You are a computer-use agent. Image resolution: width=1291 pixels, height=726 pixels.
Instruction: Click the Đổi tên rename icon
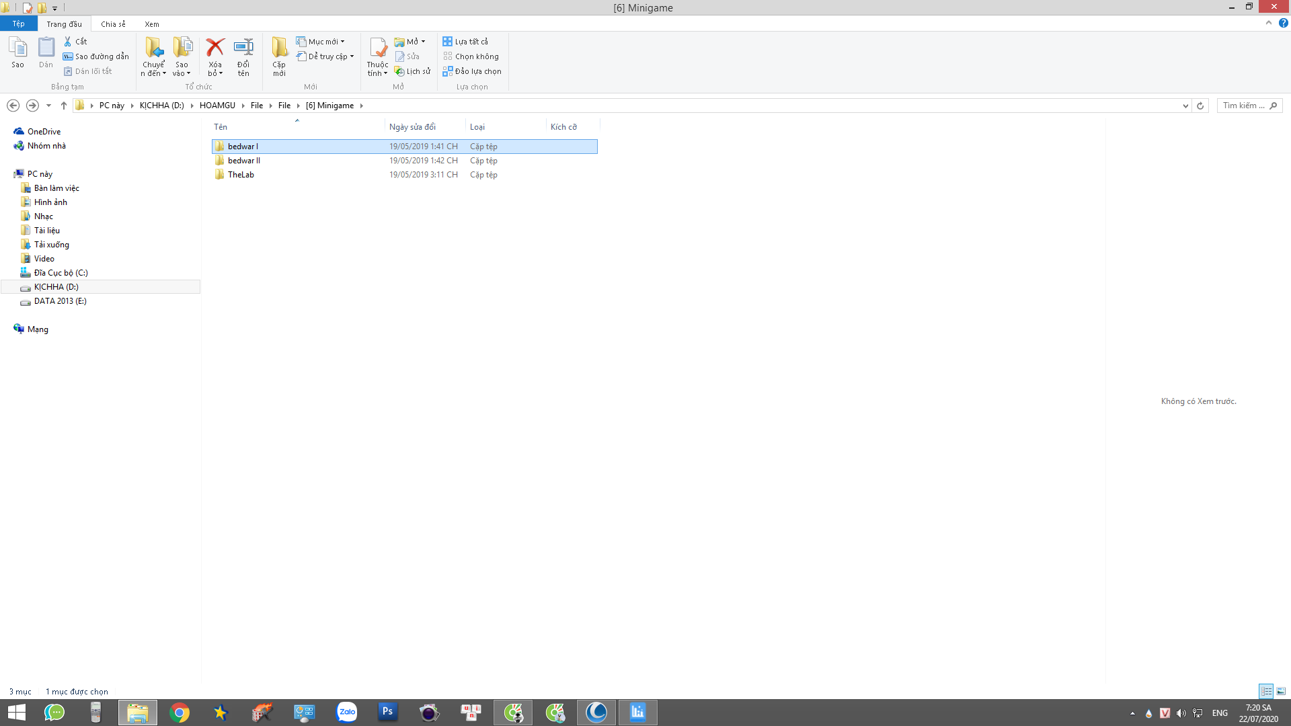click(243, 48)
